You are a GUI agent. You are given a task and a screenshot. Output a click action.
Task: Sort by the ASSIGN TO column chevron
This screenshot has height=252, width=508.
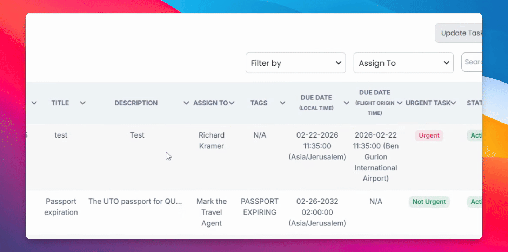point(232,103)
